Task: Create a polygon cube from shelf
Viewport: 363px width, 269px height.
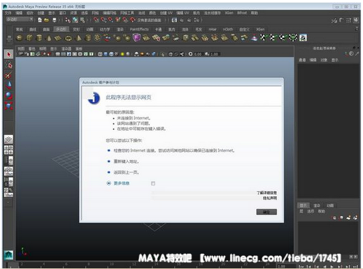Action: pos(29,37)
